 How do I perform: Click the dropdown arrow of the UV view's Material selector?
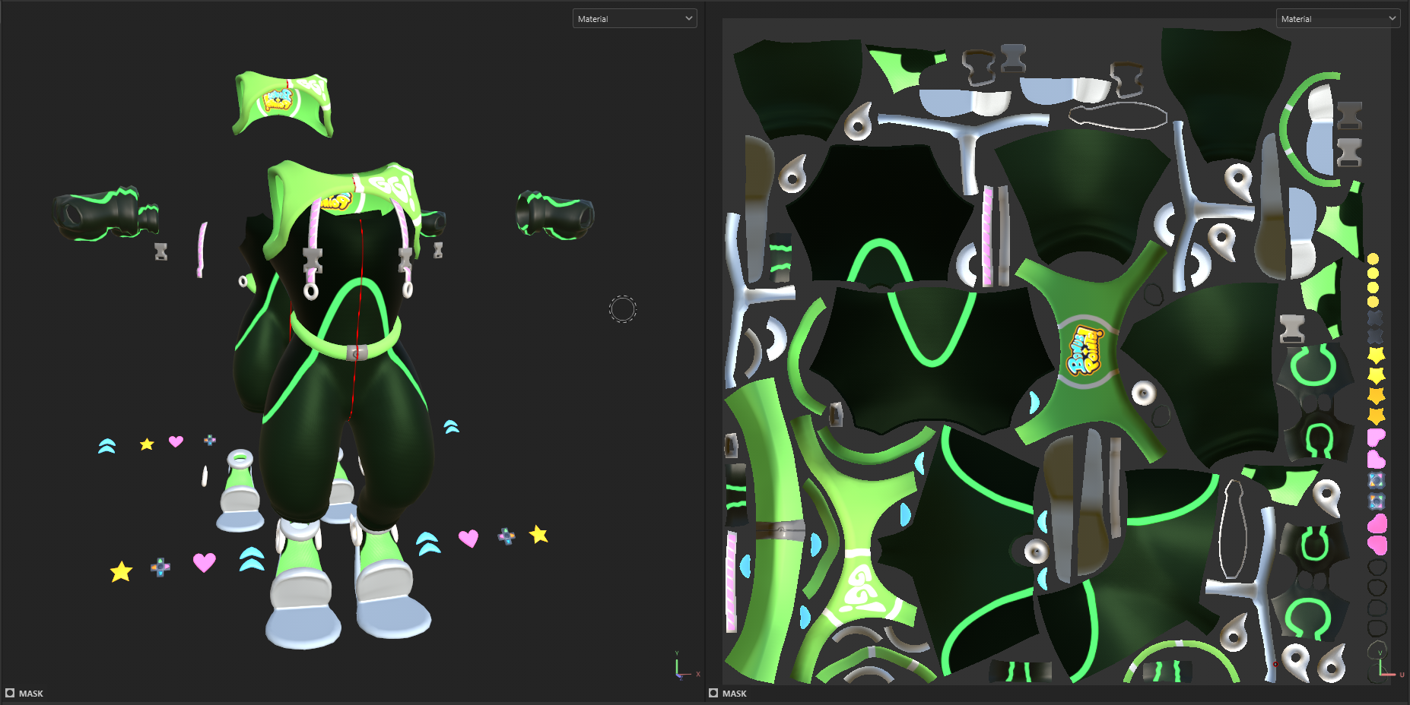coord(1393,18)
